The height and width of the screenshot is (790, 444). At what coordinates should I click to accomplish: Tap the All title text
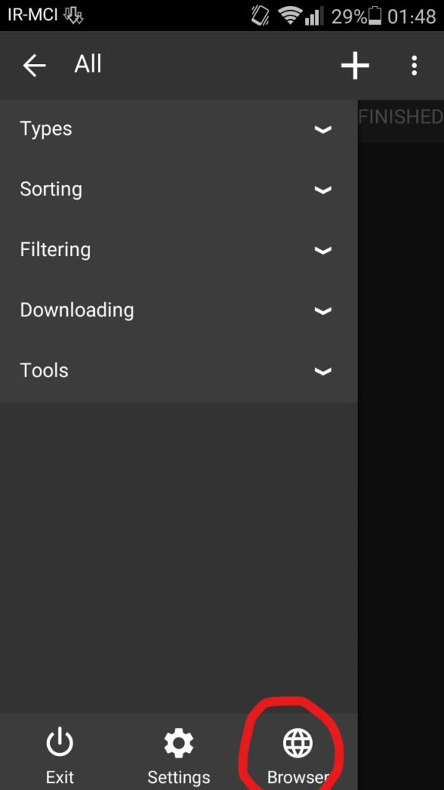pos(88,65)
